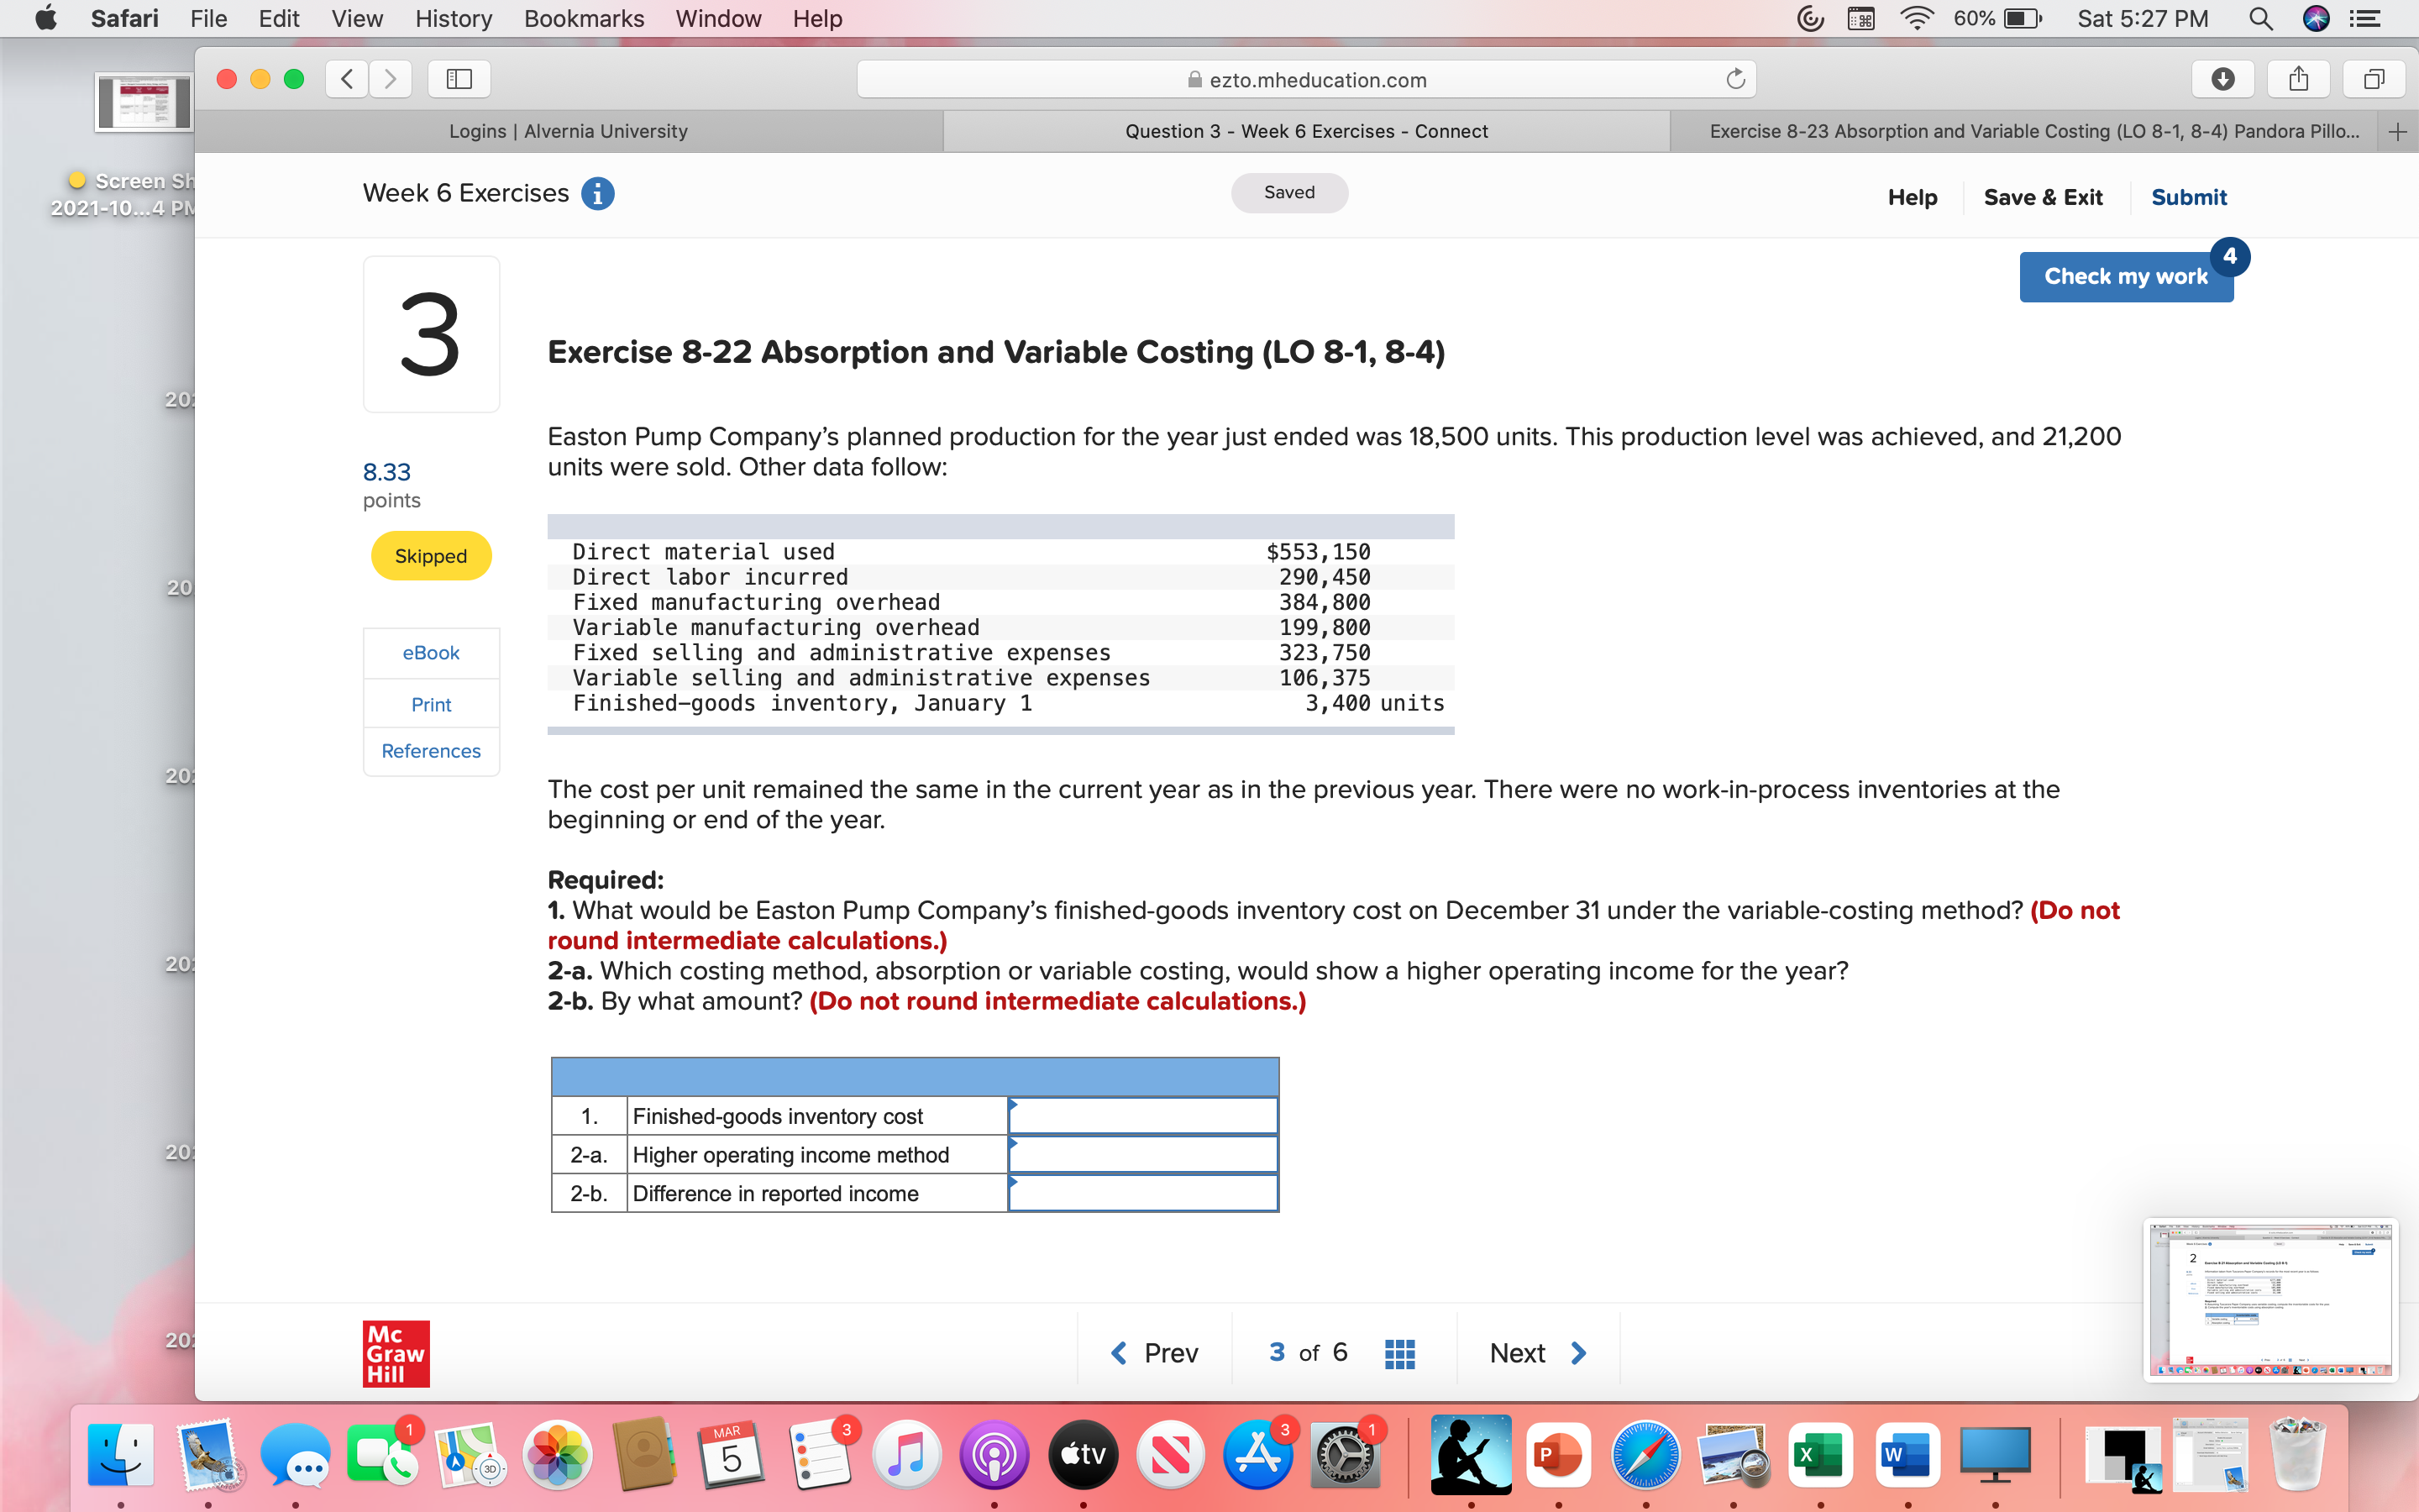2419x1512 pixels.
Task: Toggle the Safari sidebar icon
Action: coord(458,79)
